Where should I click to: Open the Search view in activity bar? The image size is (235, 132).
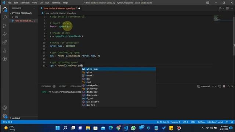[x=5, y=18]
